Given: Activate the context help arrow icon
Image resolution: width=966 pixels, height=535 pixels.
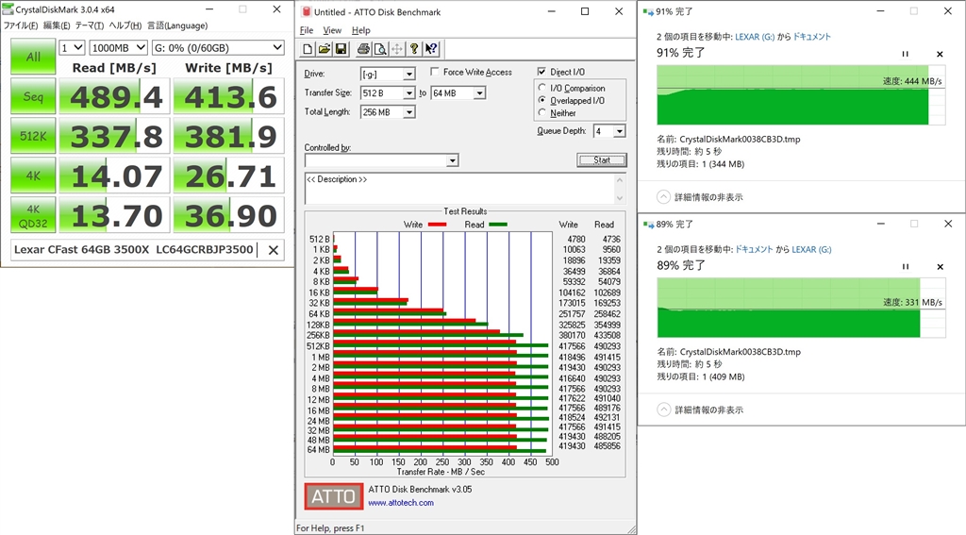Looking at the screenshot, I should click(431, 49).
